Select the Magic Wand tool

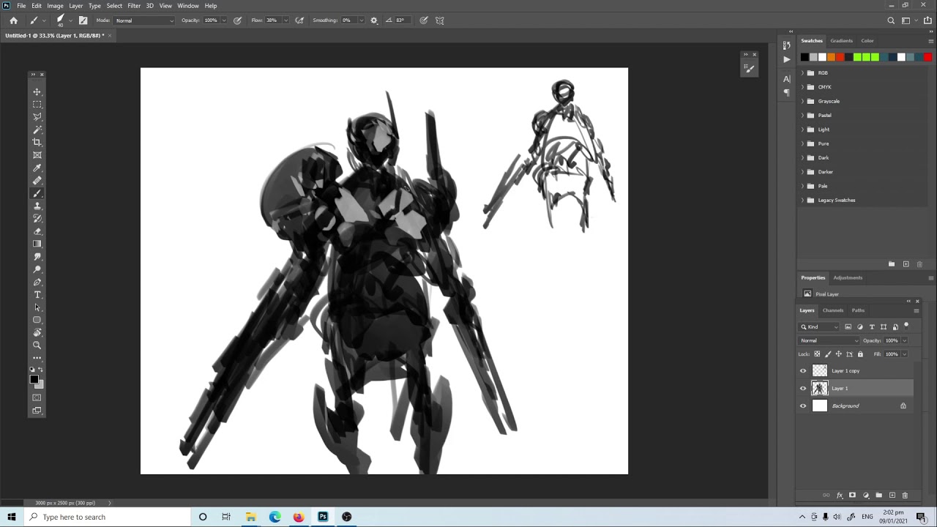(37, 130)
